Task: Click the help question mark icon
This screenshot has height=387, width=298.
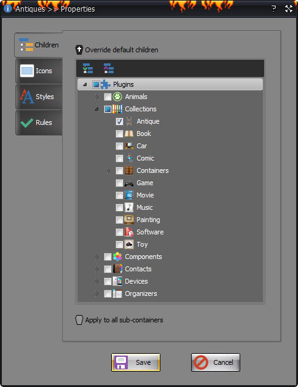Action: [x=273, y=9]
